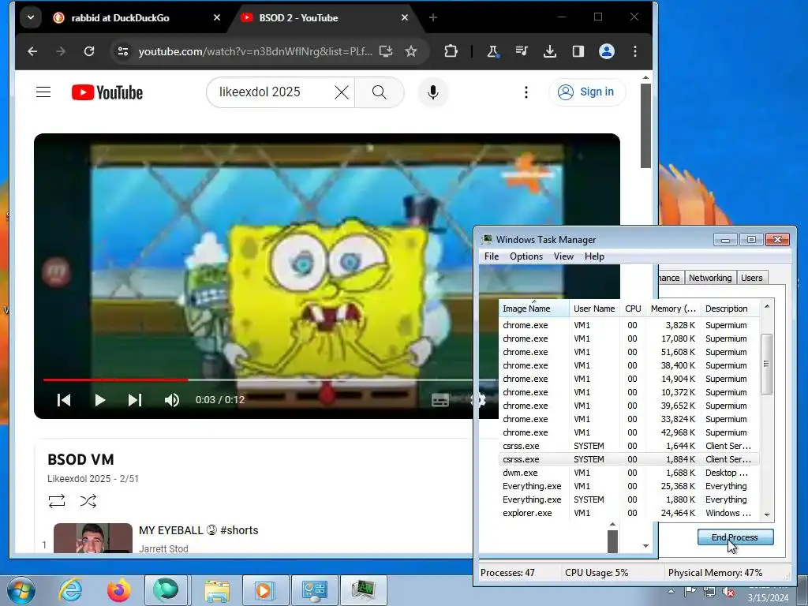Launch Internet Explorer from taskbar
Screen dimensions: 808x606
(70, 590)
